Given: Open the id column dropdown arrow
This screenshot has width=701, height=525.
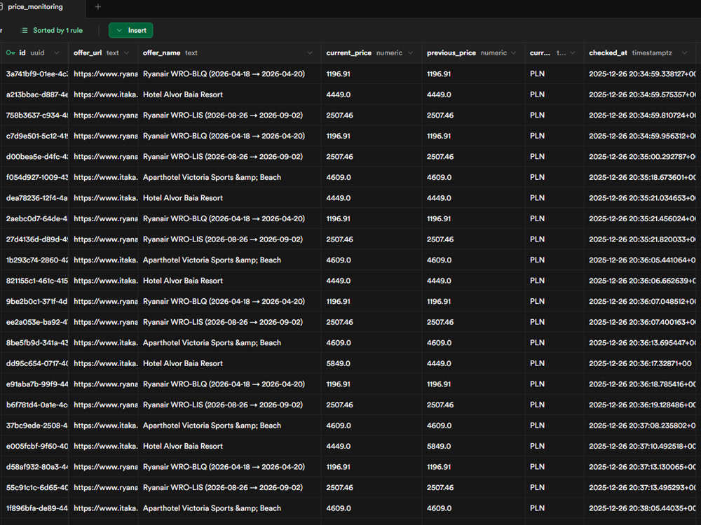Looking at the screenshot, I should pyautogui.click(x=56, y=52).
